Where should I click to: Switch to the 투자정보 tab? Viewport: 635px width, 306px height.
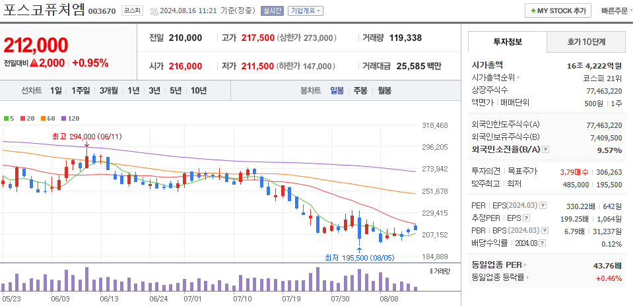click(x=508, y=42)
